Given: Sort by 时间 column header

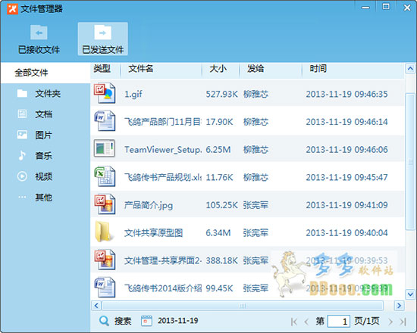Looking at the screenshot, I should point(318,69).
